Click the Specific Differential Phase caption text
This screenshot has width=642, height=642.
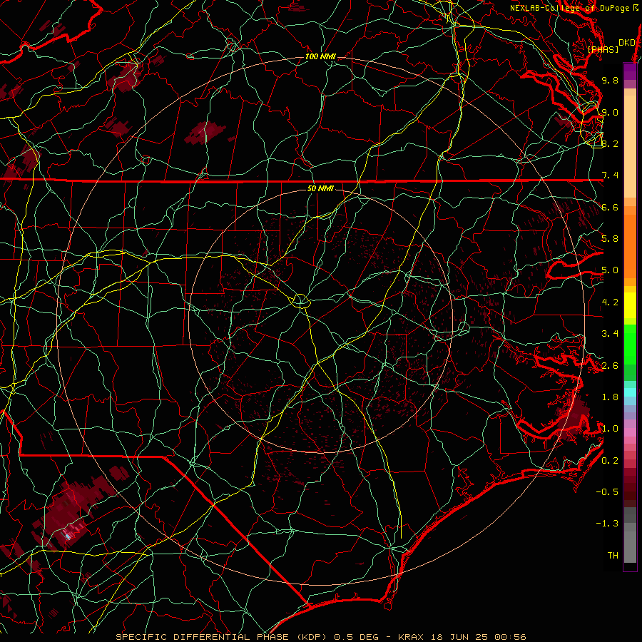[320, 637]
